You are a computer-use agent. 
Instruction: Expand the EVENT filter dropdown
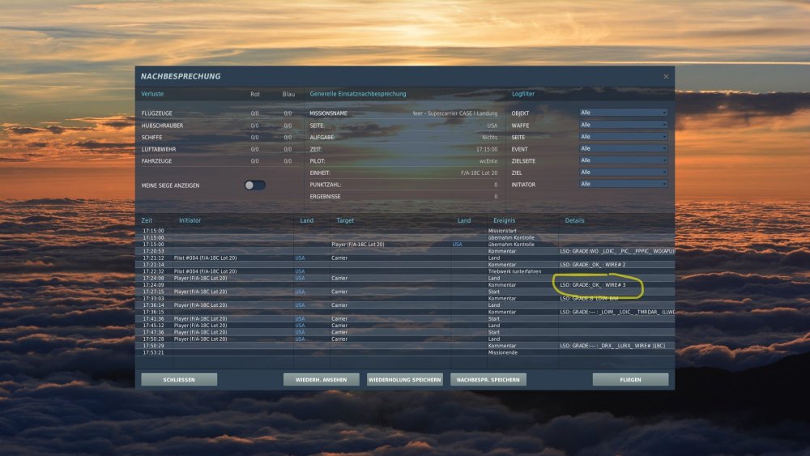point(623,149)
